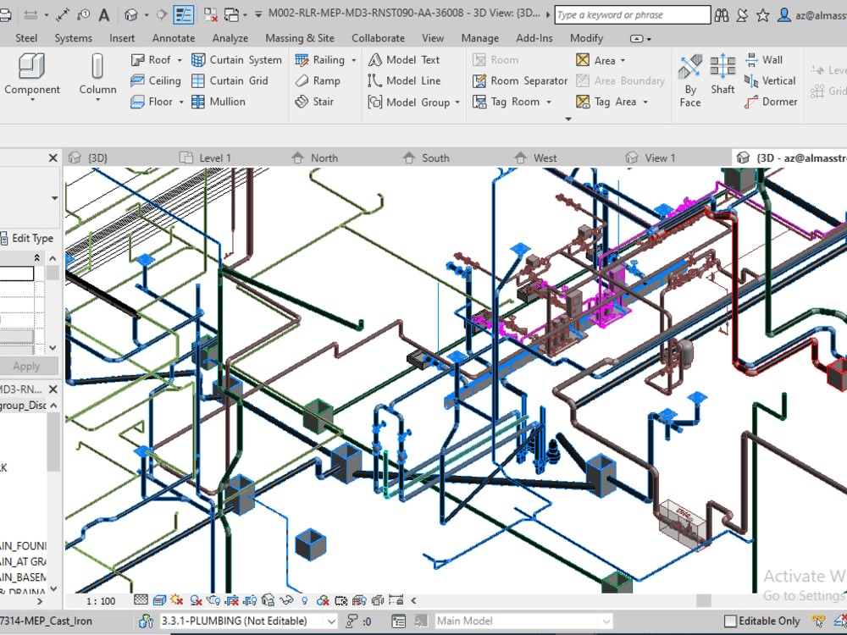Expand the Tag Area dropdown arrow
Viewport: 847px width, 635px height.
point(645,102)
